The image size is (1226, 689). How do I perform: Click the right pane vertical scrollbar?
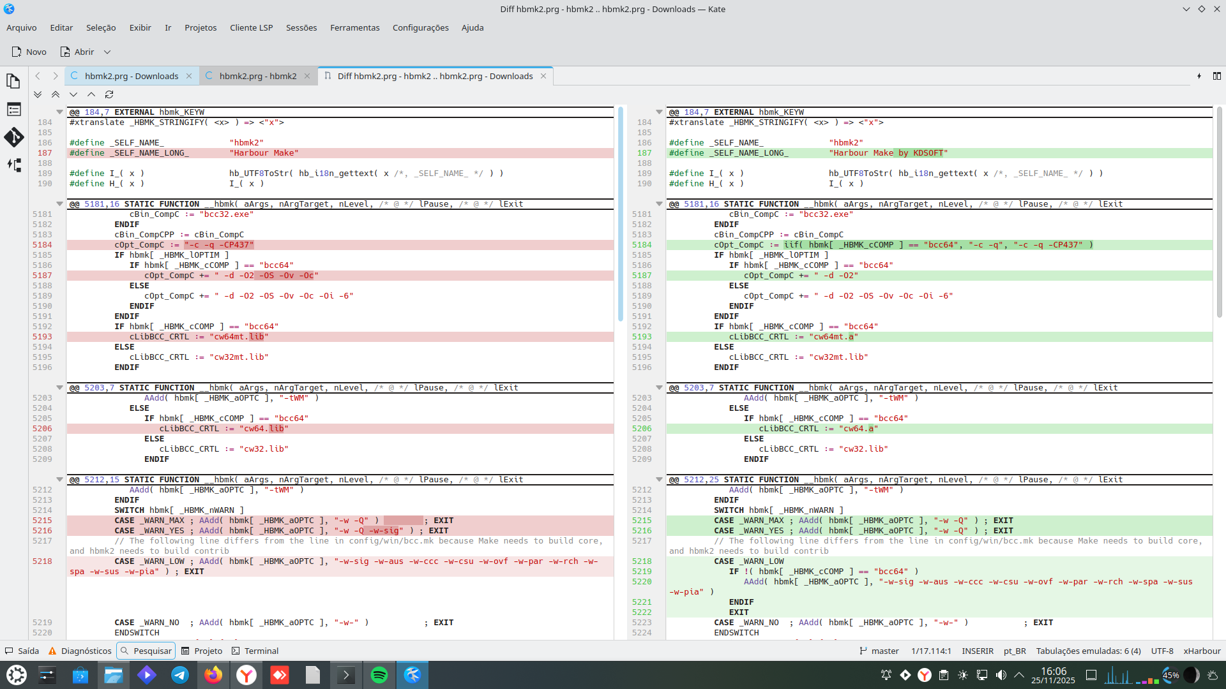pos(1219,211)
